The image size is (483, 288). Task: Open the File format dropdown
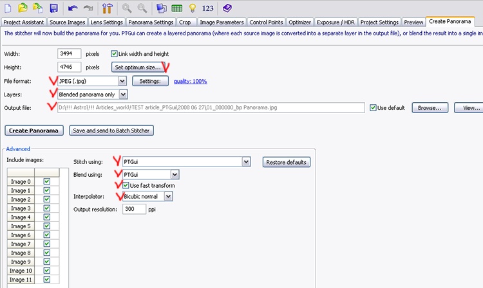coord(122,81)
